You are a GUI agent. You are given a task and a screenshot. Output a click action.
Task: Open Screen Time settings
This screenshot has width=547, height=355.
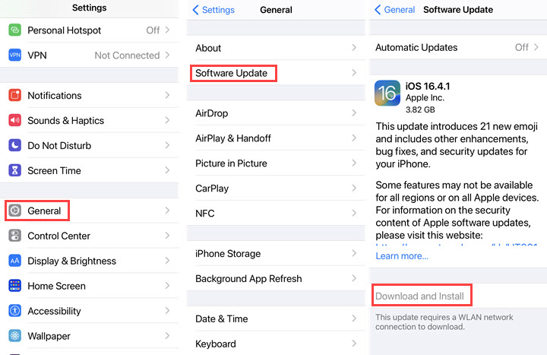pyautogui.click(x=90, y=171)
